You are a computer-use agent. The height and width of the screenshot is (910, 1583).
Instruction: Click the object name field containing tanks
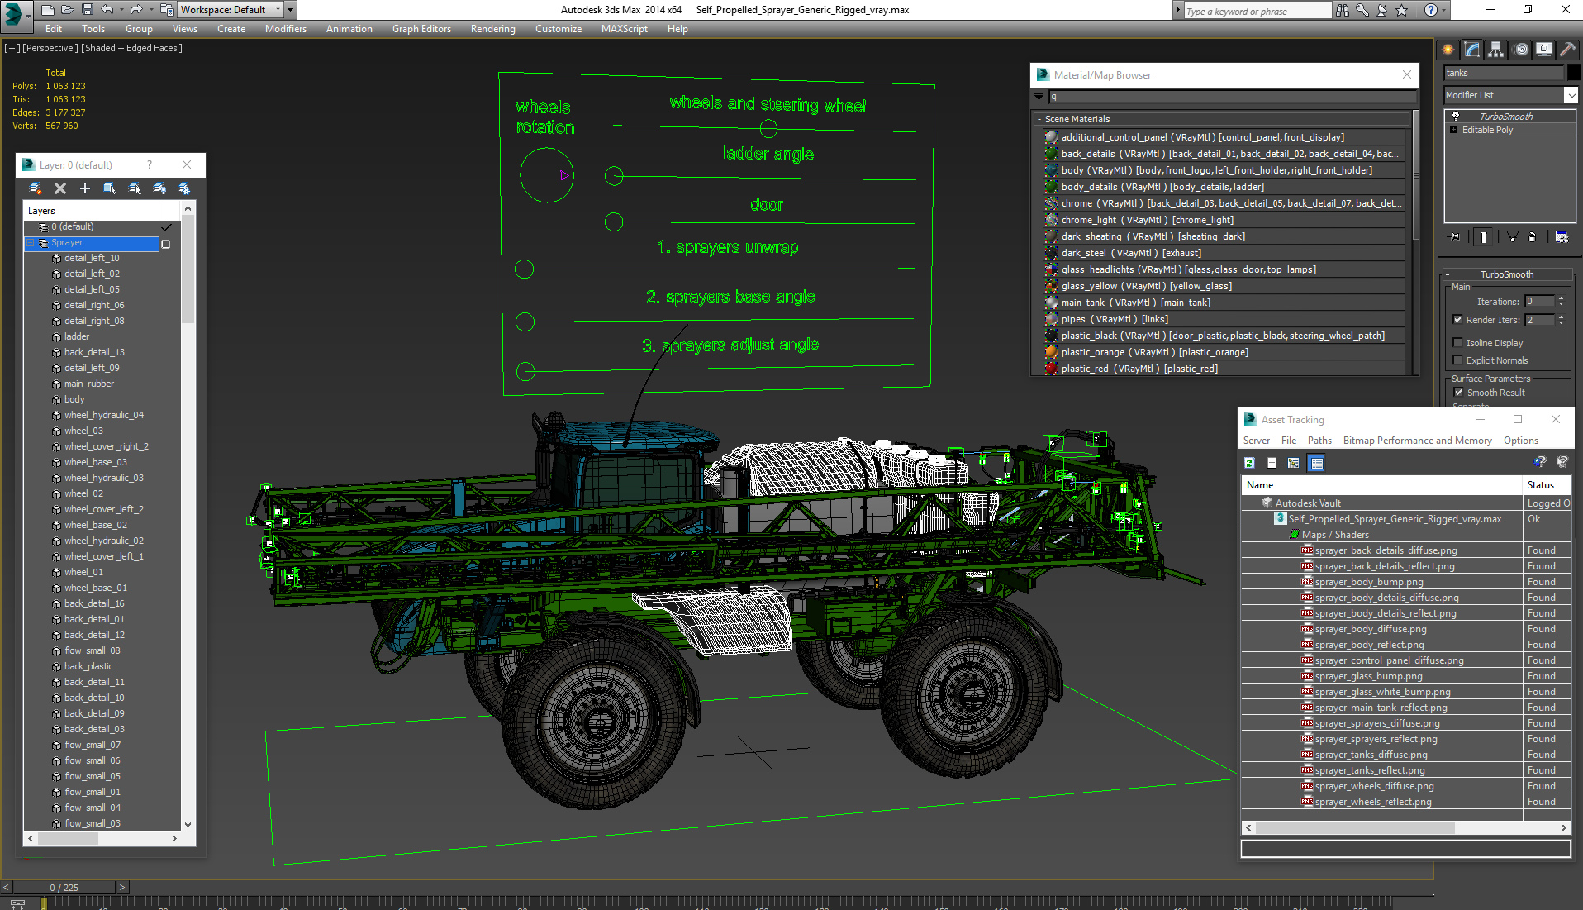tap(1504, 73)
